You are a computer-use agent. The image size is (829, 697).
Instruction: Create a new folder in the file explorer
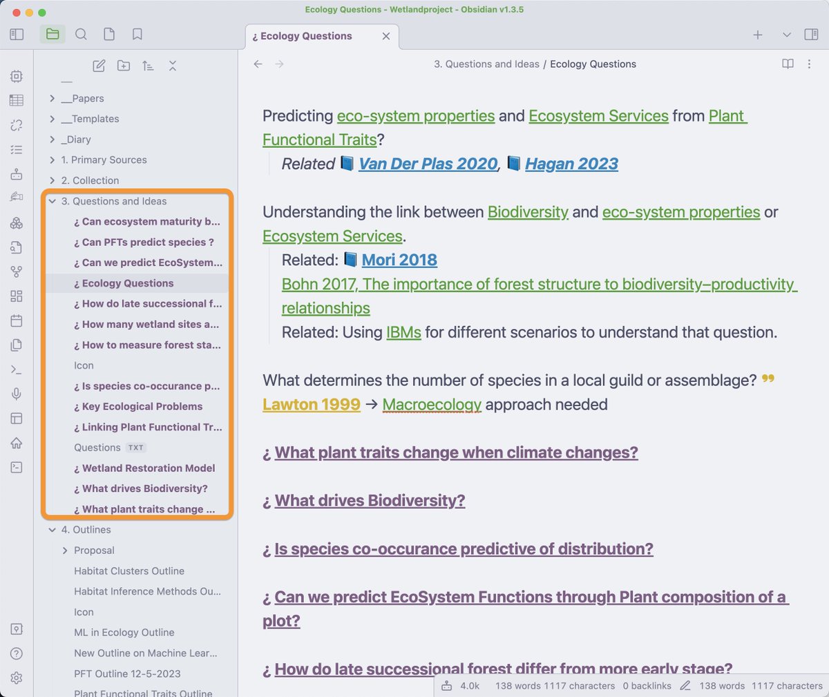[x=123, y=66]
